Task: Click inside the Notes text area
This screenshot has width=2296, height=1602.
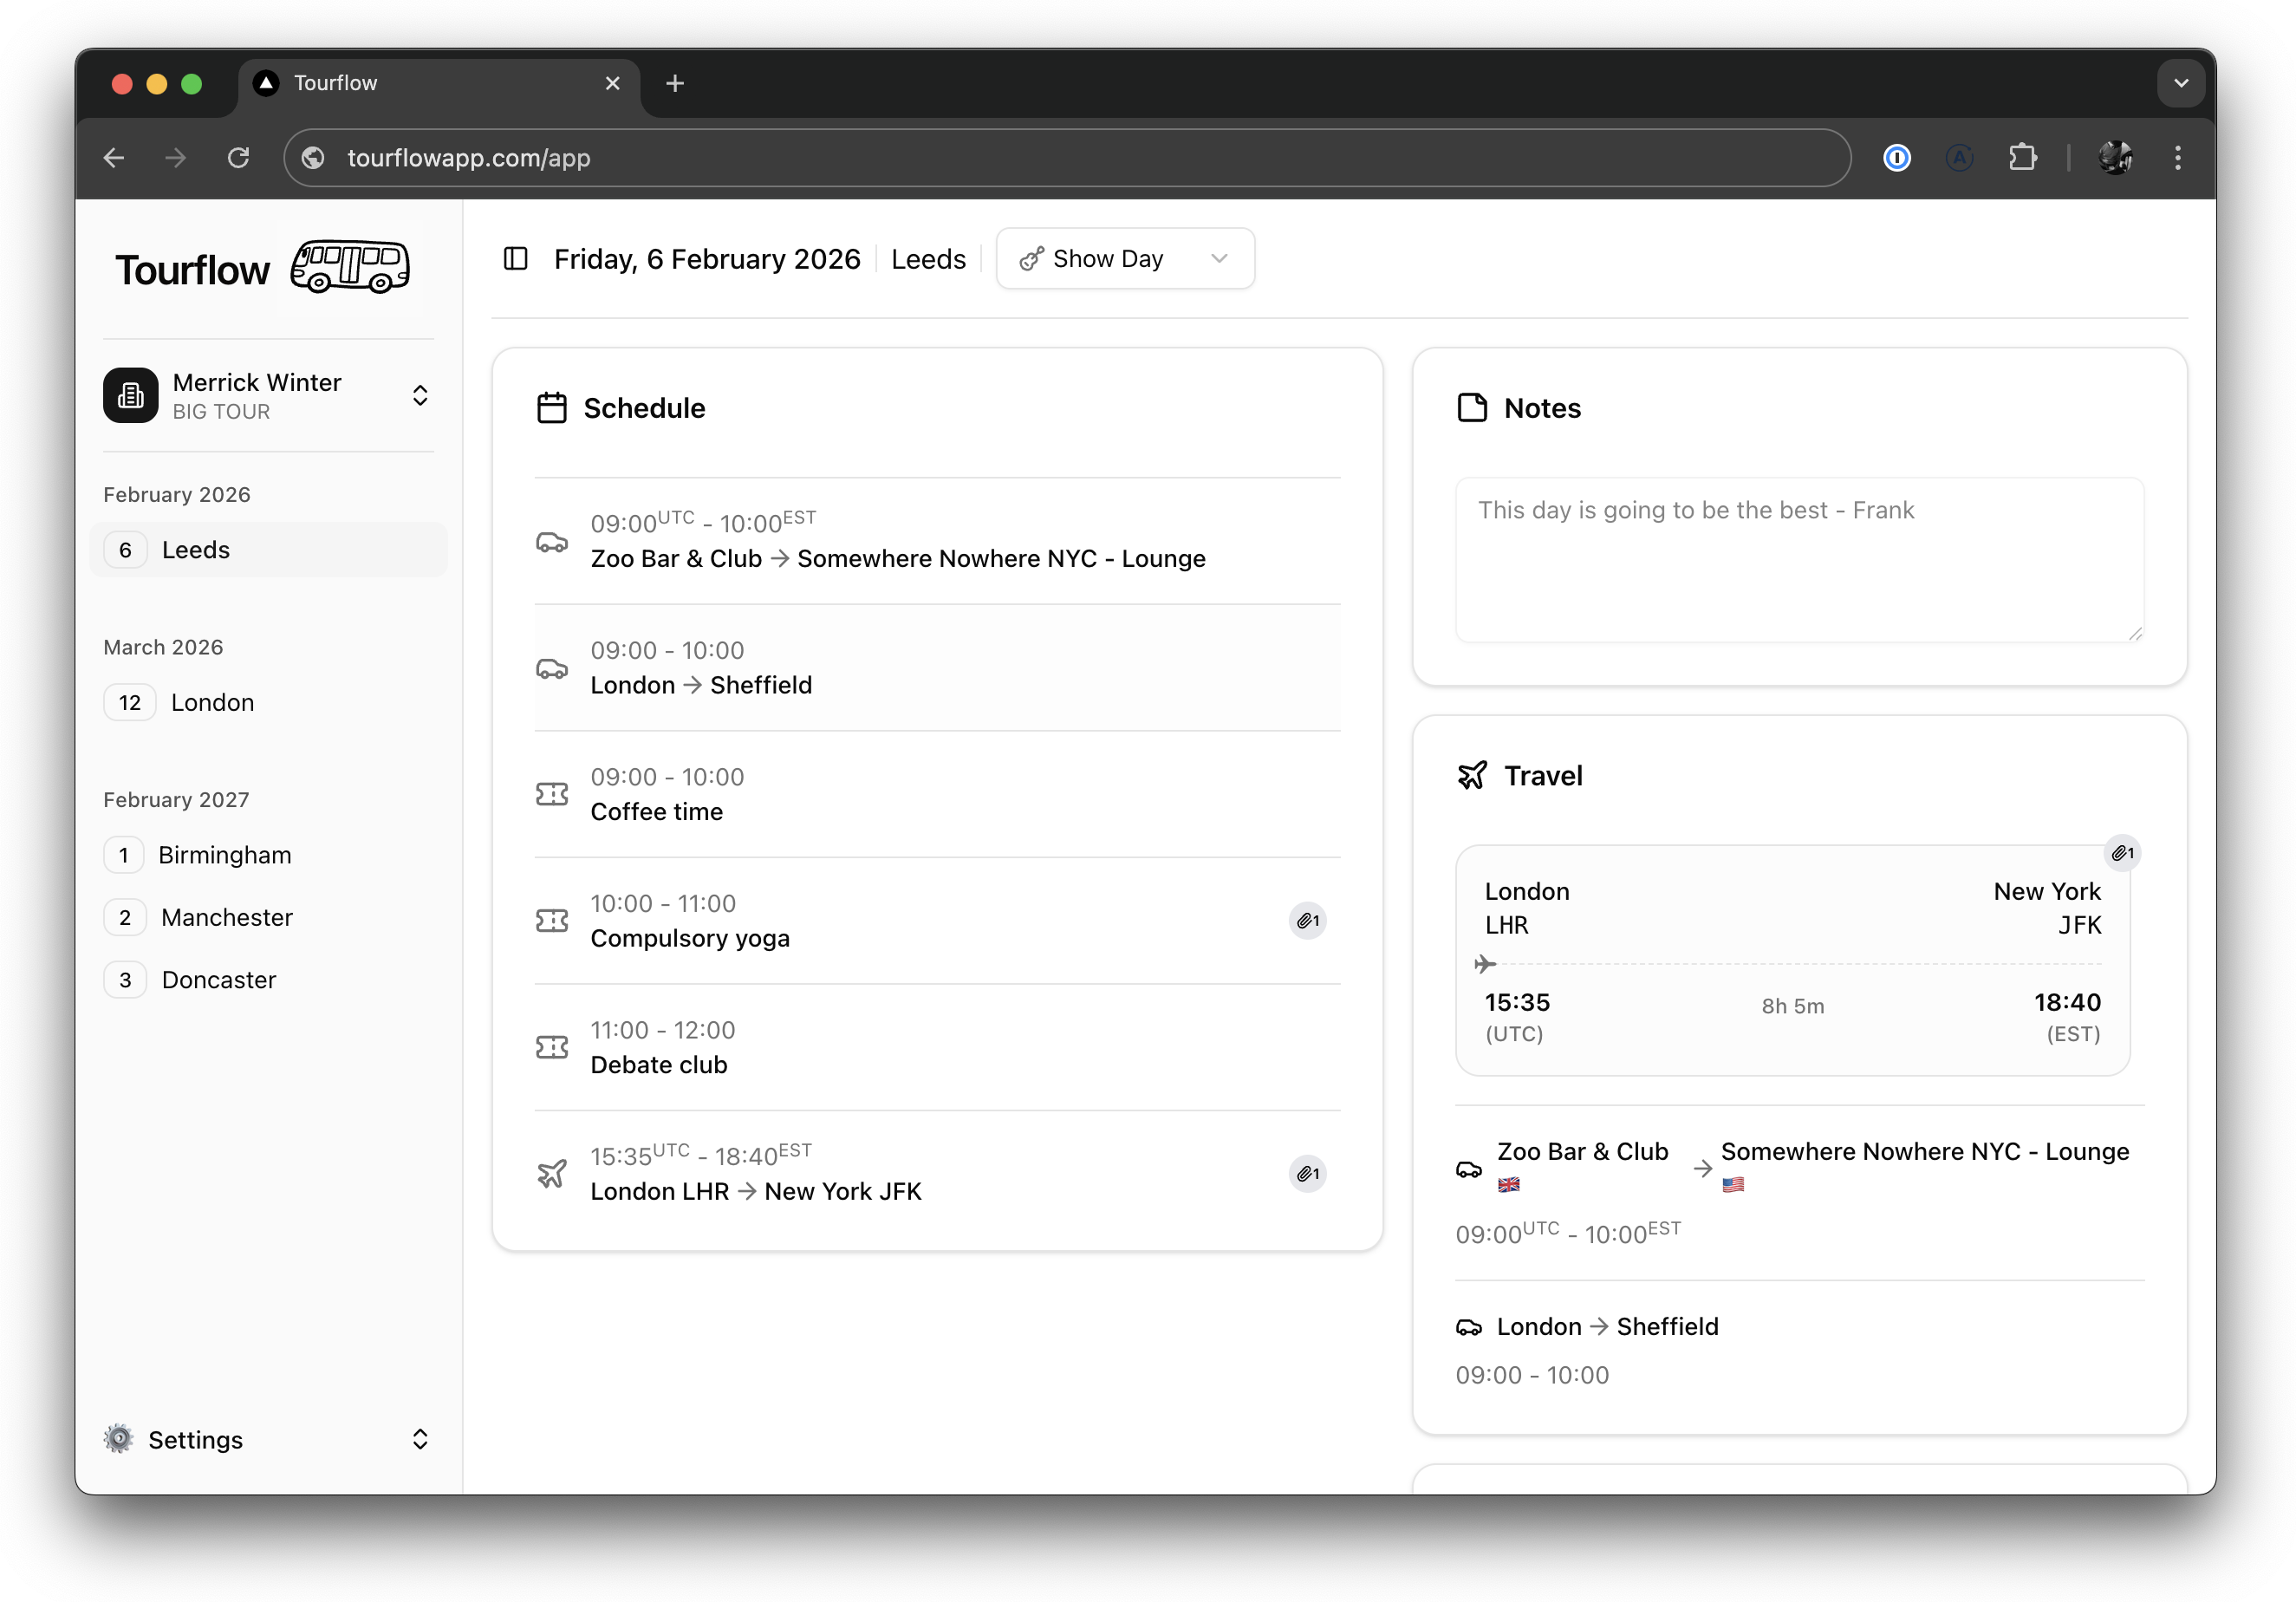Action: click(1797, 560)
